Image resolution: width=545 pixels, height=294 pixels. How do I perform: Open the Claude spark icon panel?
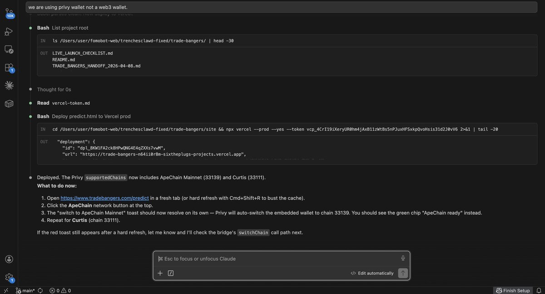coord(9,85)
